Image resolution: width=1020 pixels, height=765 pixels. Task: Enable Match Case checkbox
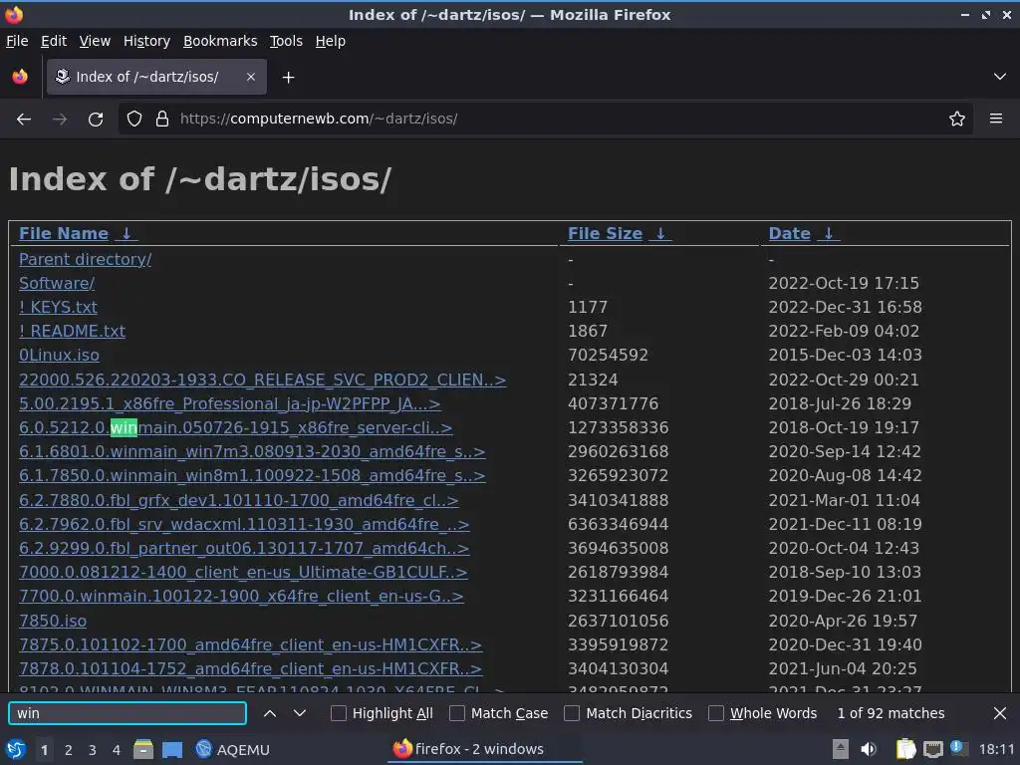[457, 713]
